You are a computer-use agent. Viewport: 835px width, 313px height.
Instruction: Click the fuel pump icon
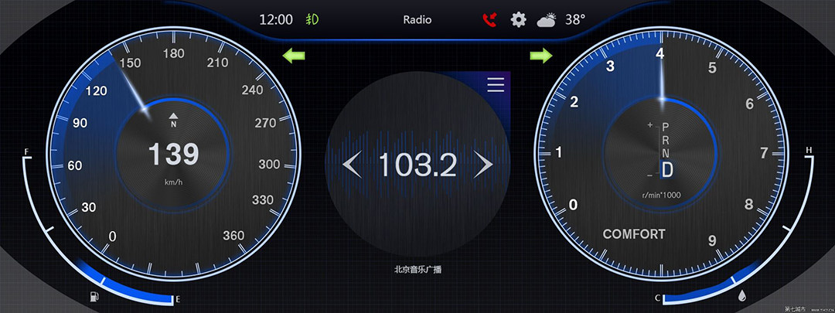[94, 296]
